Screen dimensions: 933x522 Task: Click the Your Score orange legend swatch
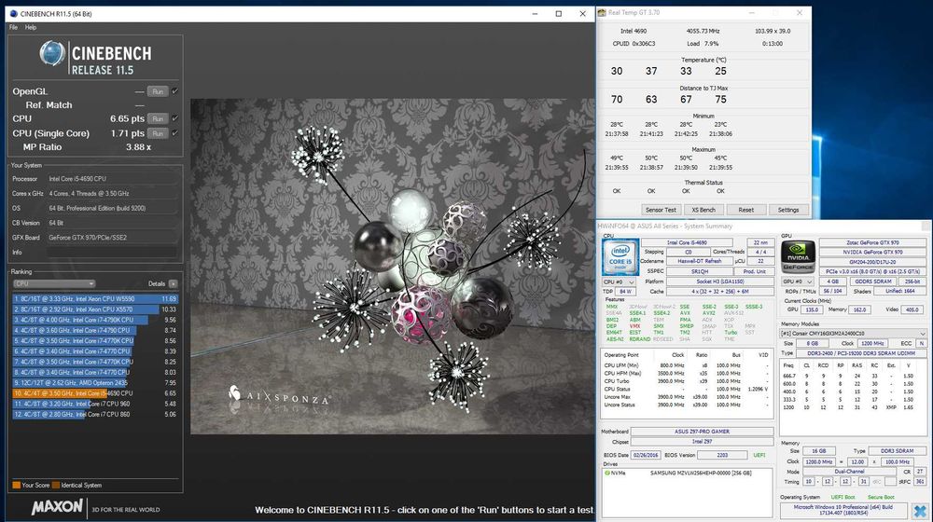pyautogui.click(x=16, y=485)
